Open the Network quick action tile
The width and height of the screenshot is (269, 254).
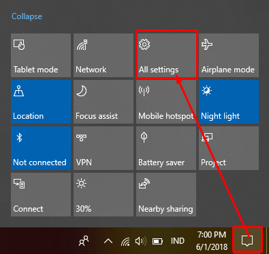(104, 55)
